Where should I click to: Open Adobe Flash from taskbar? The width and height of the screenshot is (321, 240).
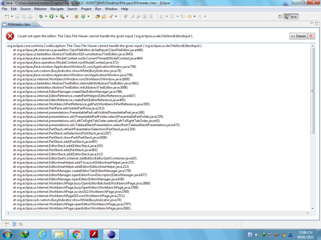coord(94,234)
